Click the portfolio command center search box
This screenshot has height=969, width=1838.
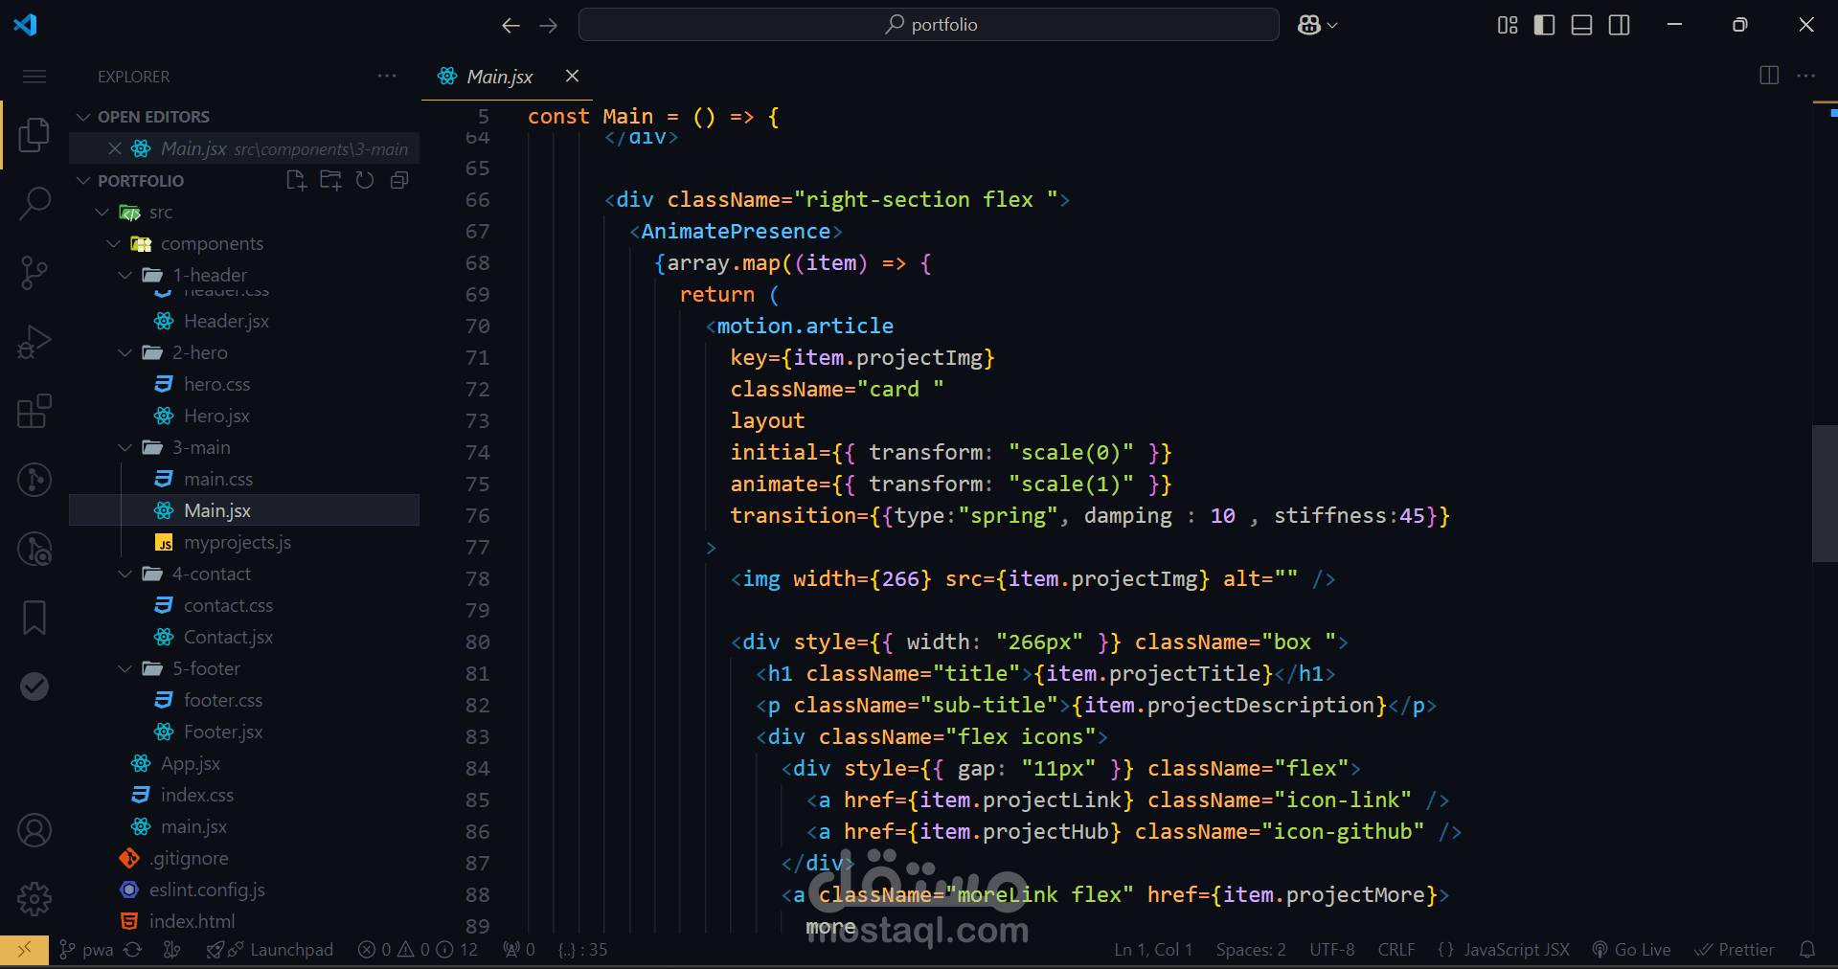928,25
